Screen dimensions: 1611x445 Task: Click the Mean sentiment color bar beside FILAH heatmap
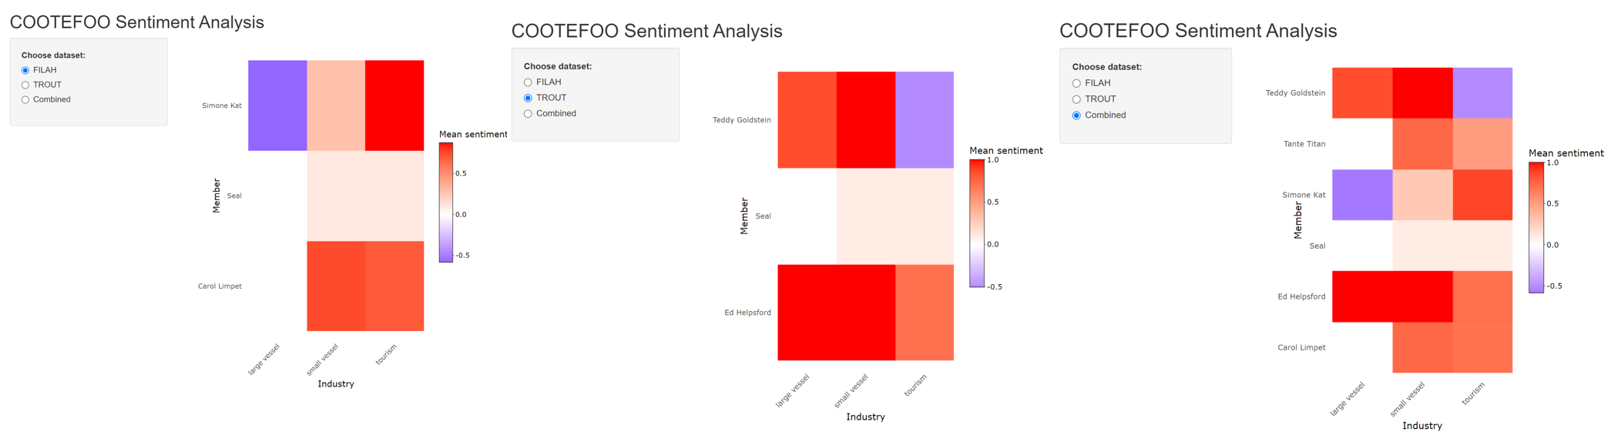446,202
